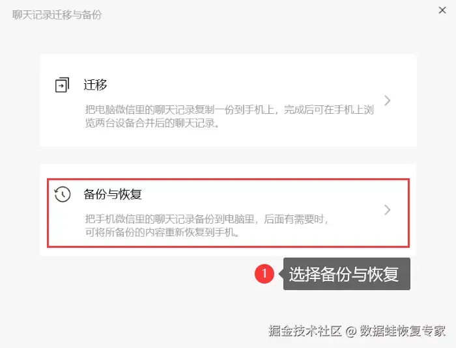Click the 聊天记录迁移与备份 window title
456x348 pixels.
tap(57, 15)
